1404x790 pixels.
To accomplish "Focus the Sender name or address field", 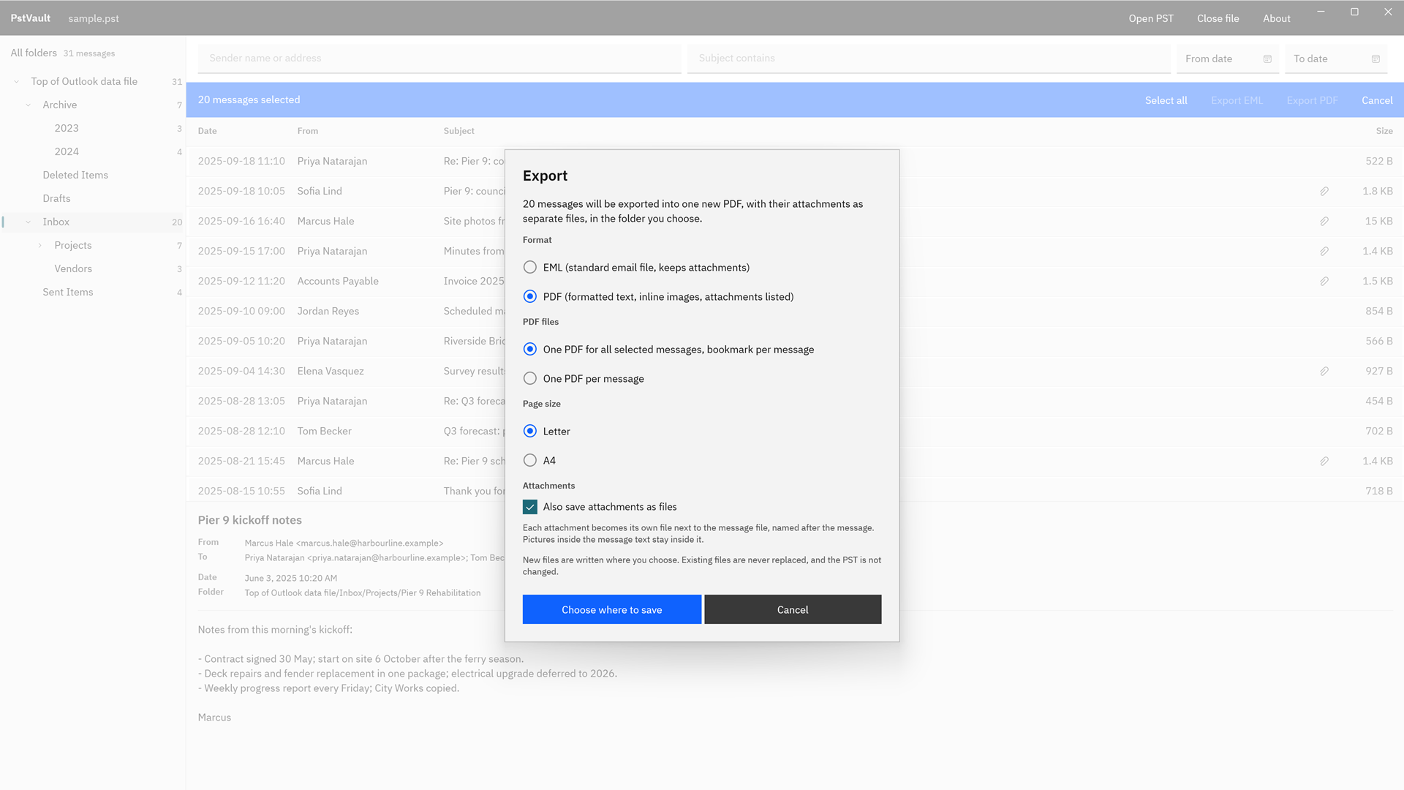I will pos(439,59).
